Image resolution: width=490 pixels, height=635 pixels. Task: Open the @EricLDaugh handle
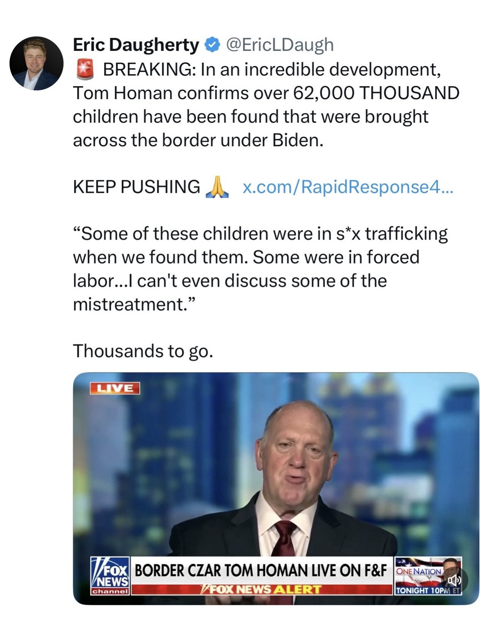(x=280, y=45)
